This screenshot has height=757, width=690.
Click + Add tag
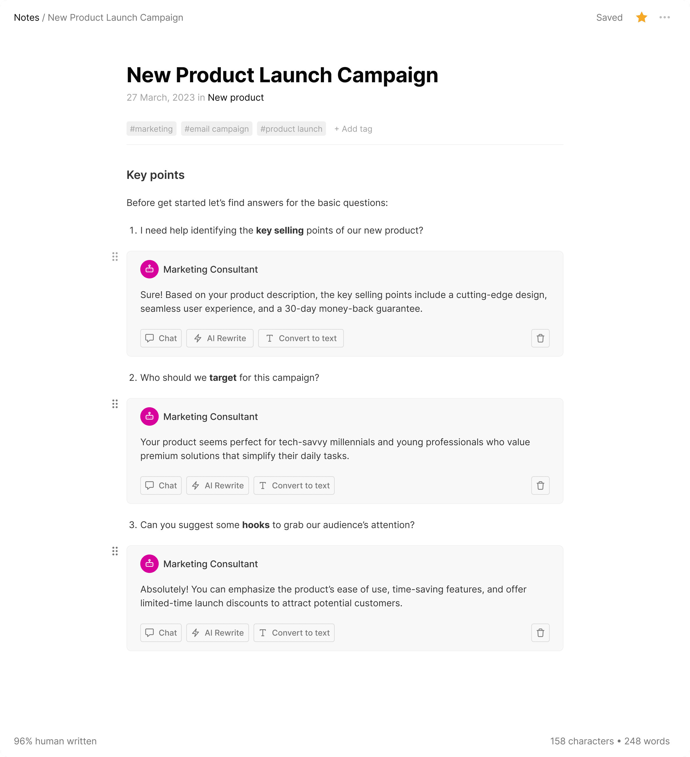click(x=353, y=129)
